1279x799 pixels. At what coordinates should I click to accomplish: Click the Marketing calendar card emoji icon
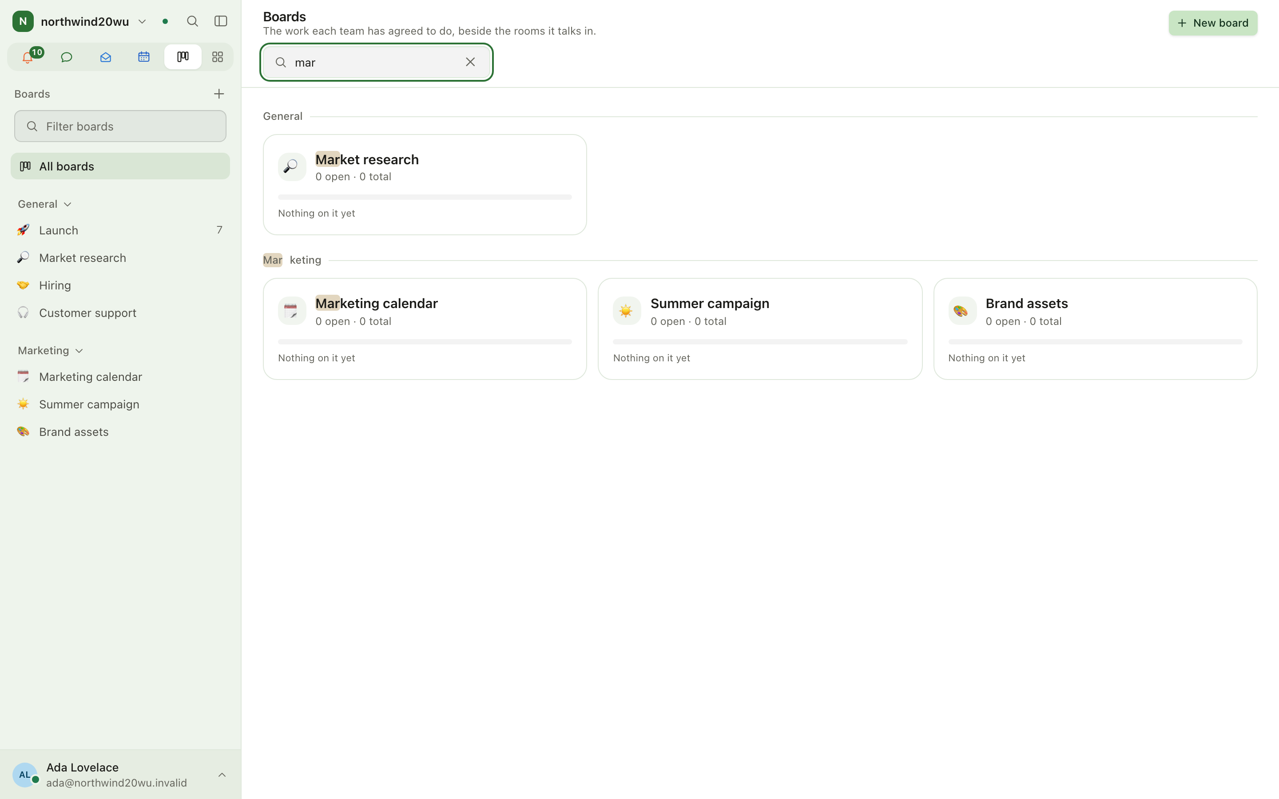tap(292, 311)
